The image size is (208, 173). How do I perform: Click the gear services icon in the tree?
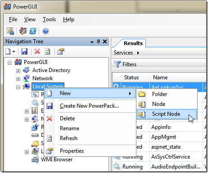click(x=35, y=103)
